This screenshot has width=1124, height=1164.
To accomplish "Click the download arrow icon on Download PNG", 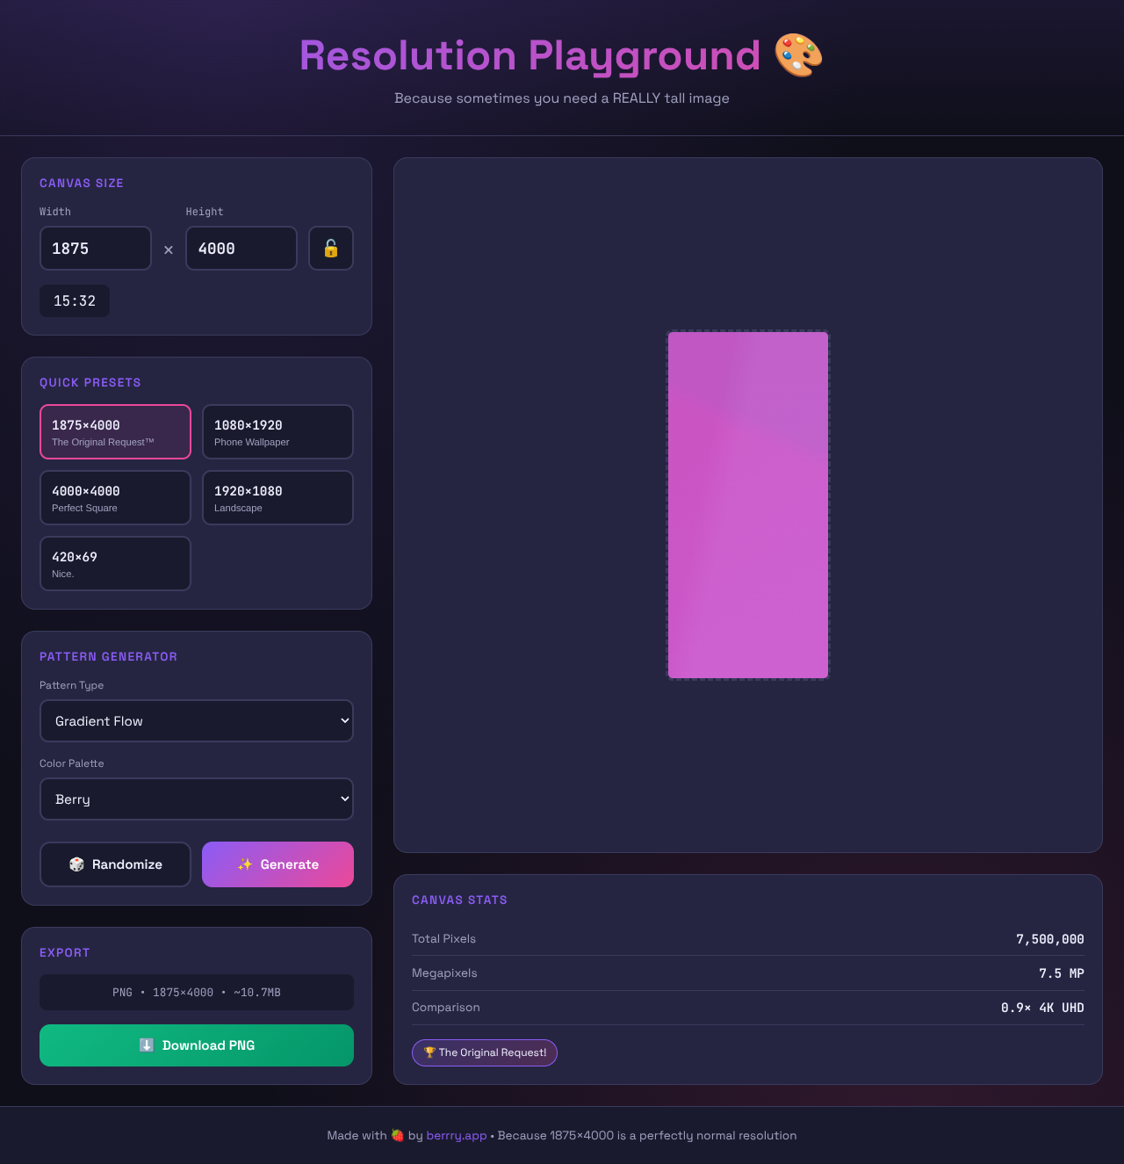I will click(148, 1045).
